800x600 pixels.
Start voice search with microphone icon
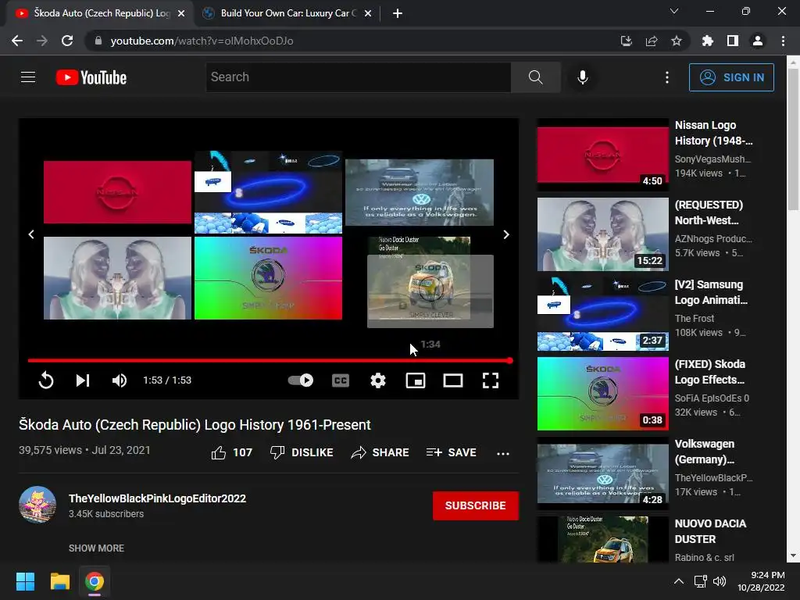pos(583,77)
